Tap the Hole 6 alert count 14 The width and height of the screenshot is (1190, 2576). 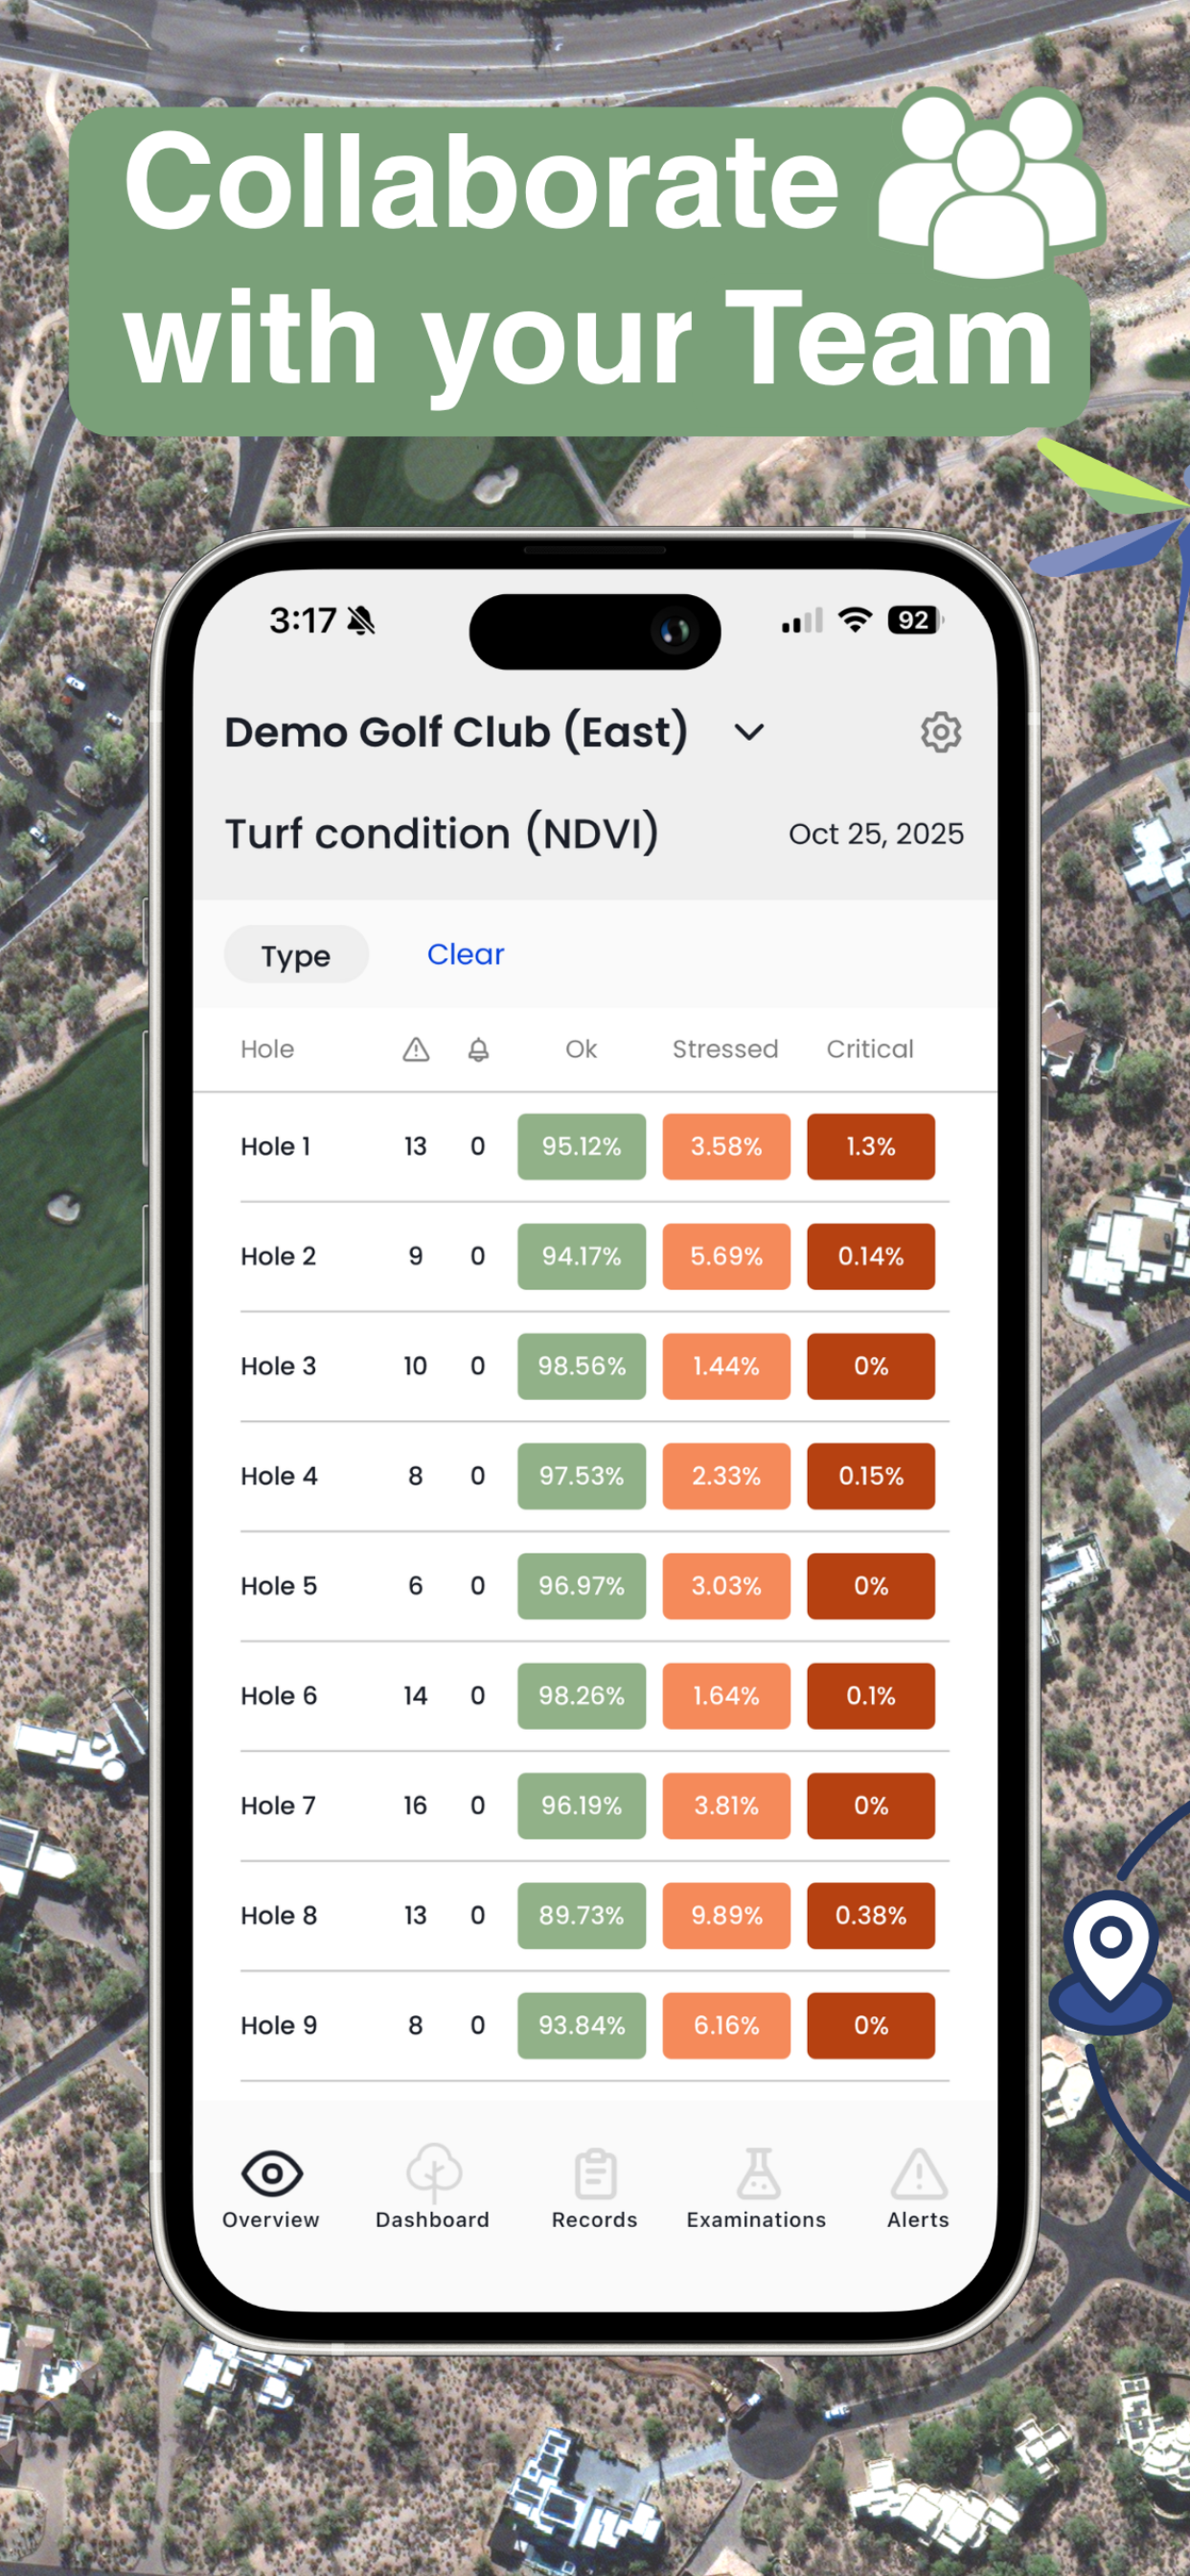point(415,1696)
